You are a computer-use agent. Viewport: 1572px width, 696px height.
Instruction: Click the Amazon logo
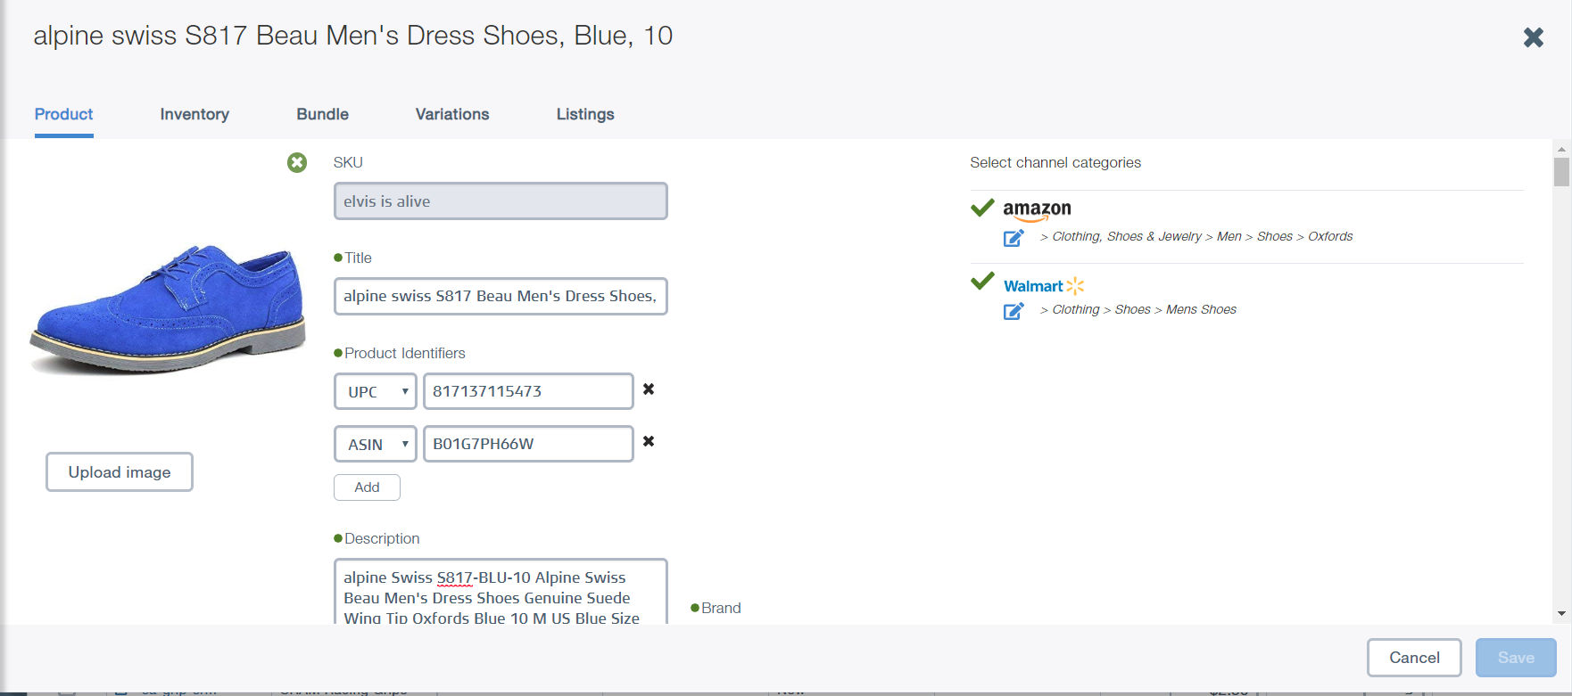coord(1037,209)
